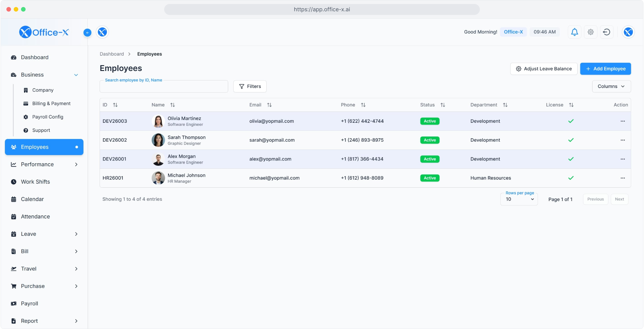The image size is (644, 329).
Task: Sort employees by ID column arrows
Action: [x=115, y=105]
